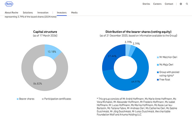Click the Bearer shares legend swatch
The image size is (192, 119).
[18, 99]
